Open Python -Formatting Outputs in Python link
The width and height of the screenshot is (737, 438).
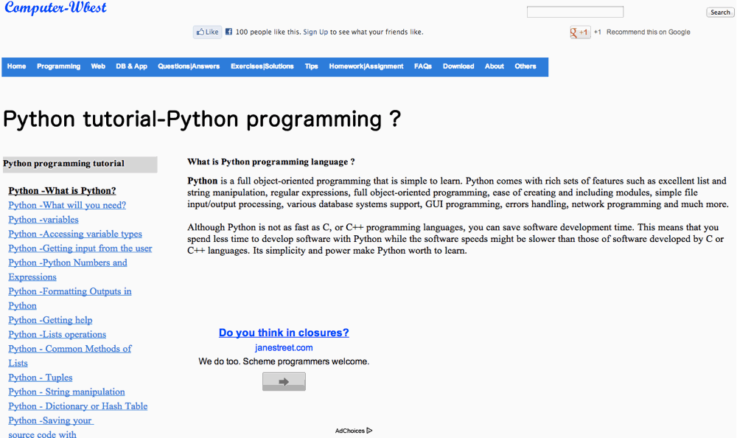click(x=70, y=299)
